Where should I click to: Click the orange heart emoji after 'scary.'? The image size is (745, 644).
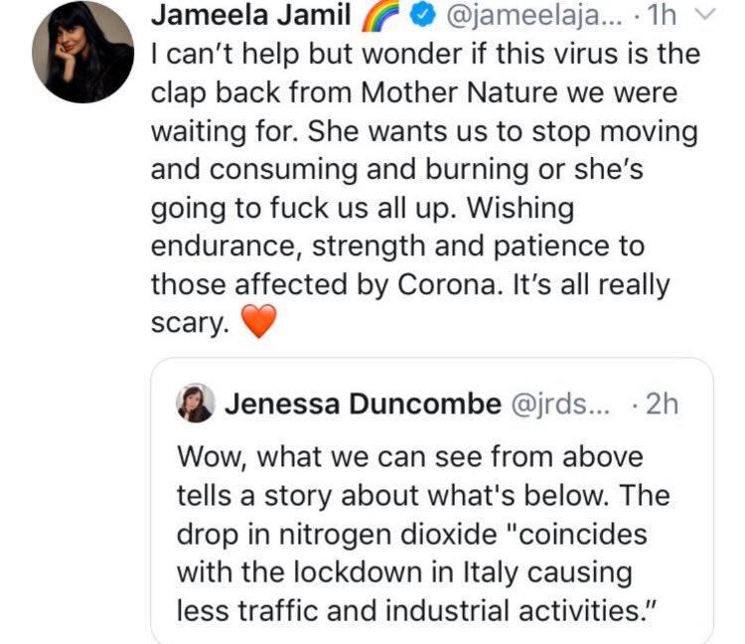[x=259, y=322]
